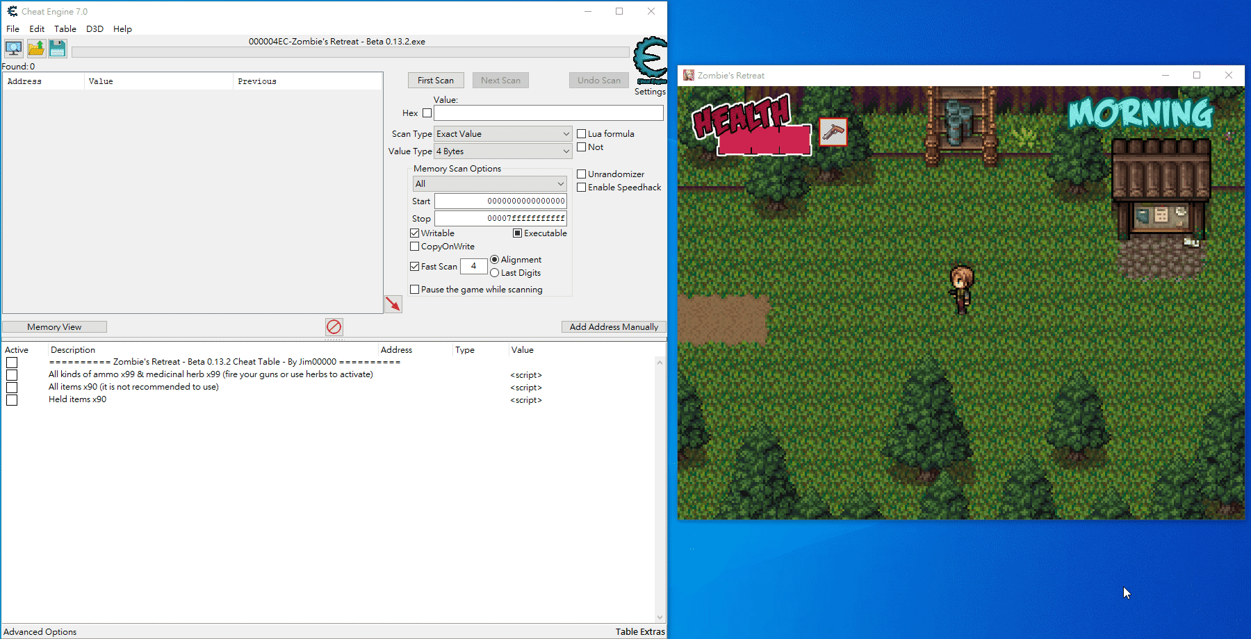Open Memory View
Viewport: 1251px width, 639px height.
point(54,327)
